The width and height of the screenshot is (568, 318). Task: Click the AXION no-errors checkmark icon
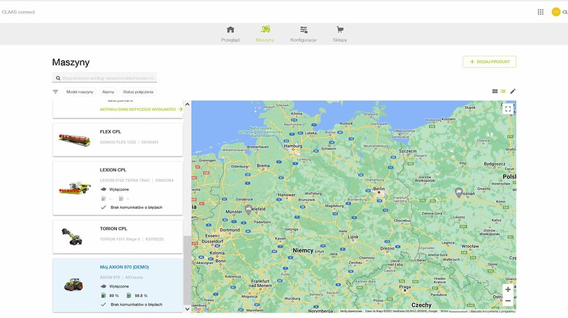(103, 305)
